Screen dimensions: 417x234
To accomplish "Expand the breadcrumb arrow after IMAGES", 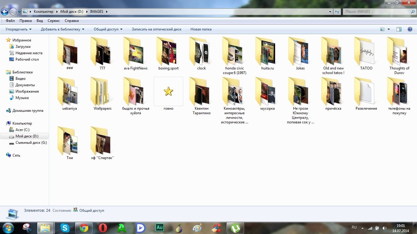I will click(x=107, y=12).
